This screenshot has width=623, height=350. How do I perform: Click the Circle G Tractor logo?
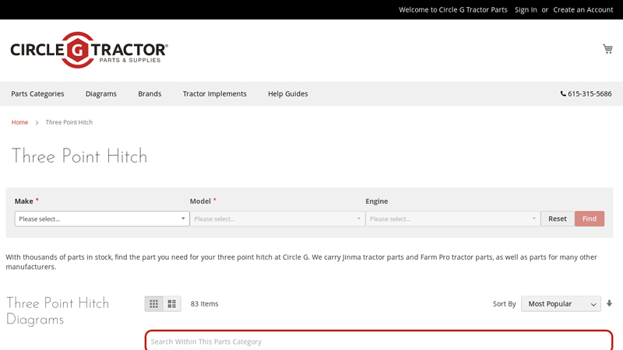[90, 50]
